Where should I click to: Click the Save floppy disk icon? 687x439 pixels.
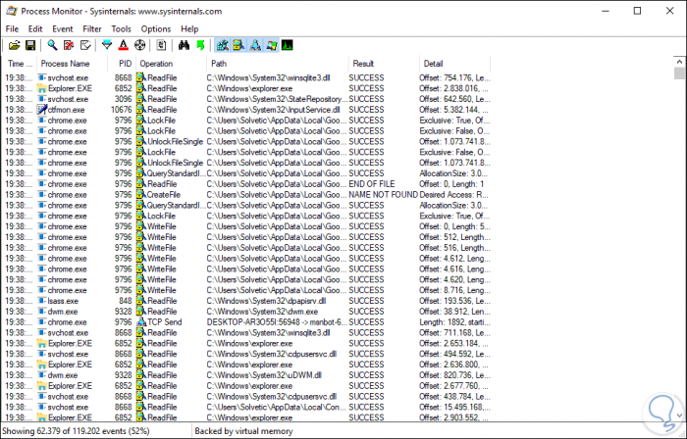coord(29,45)
